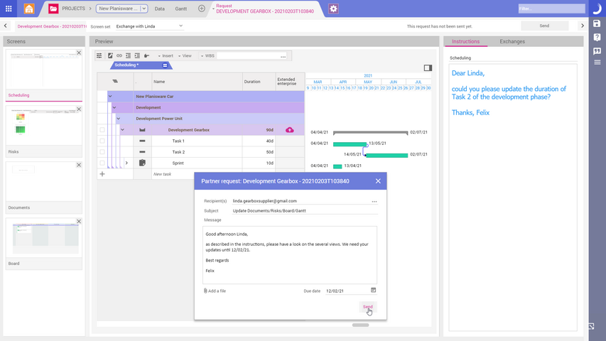Expand the Sprint task row
This screenshot has width=606, height=341.
pos(126,163)
